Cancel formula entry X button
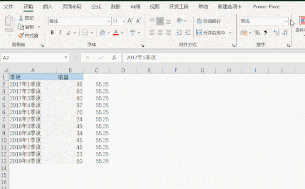The image size is (305, 189). [88, 58]
